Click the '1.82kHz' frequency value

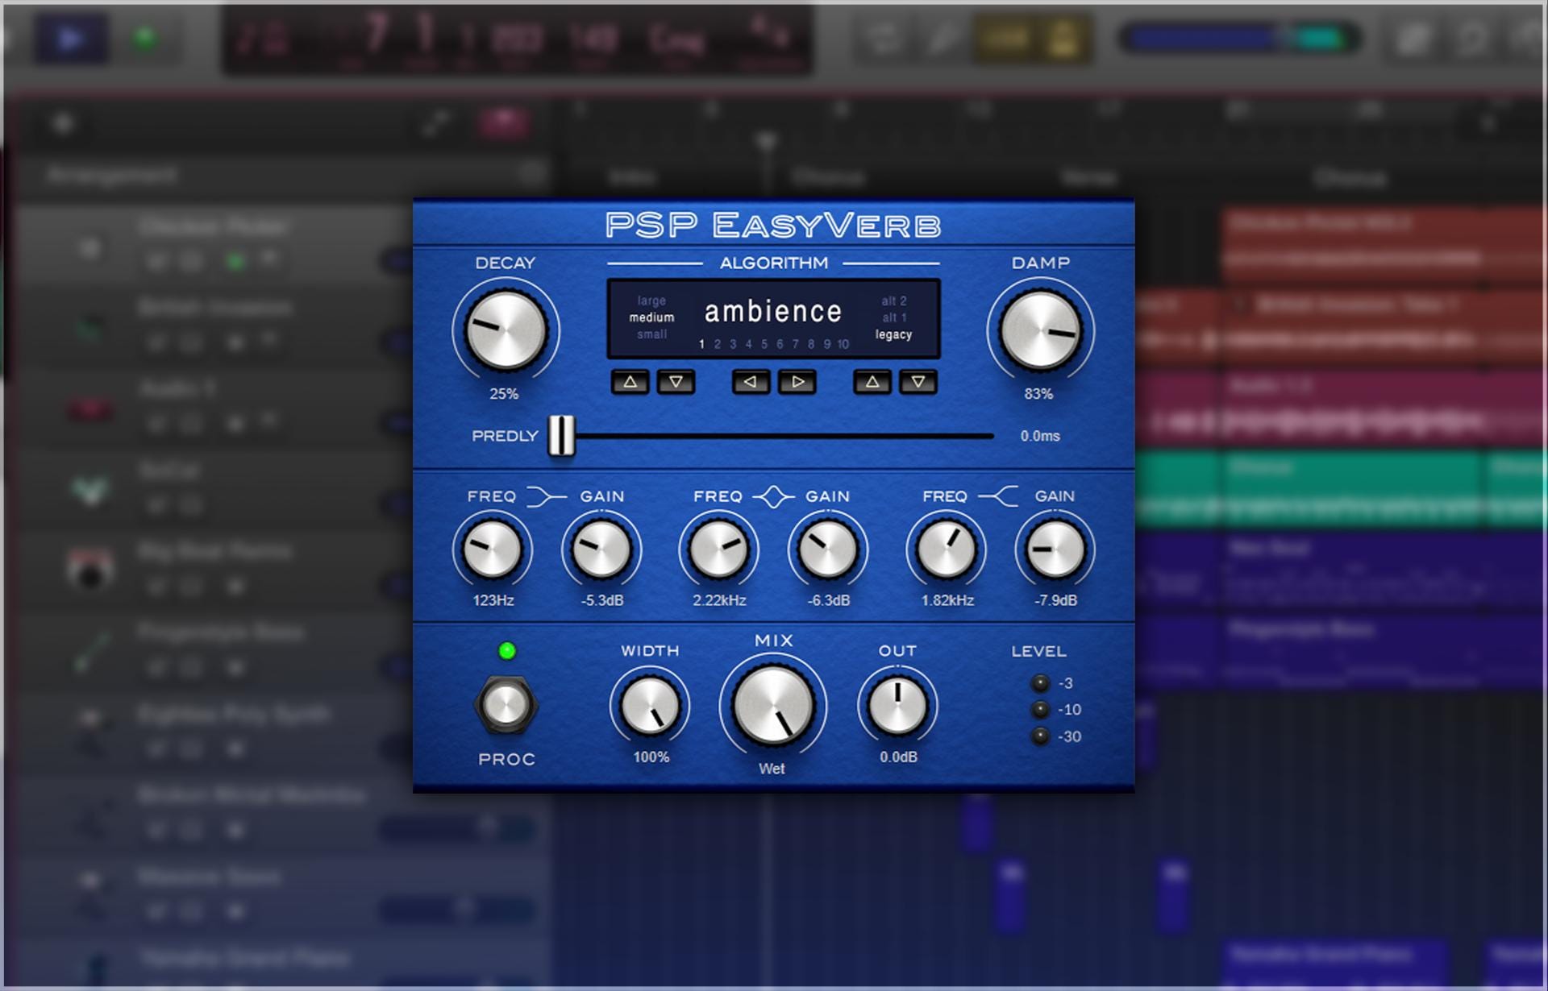click(947, 600)
